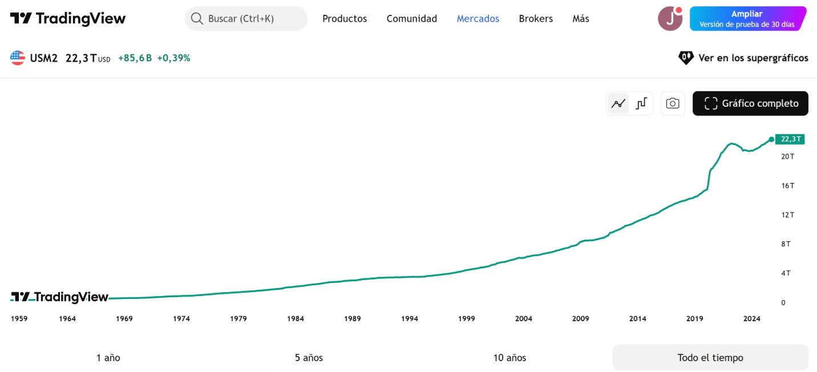This screenshot has height=372, width=817.
Task: Click the US flag icon next to USM2
Action: 18,58
